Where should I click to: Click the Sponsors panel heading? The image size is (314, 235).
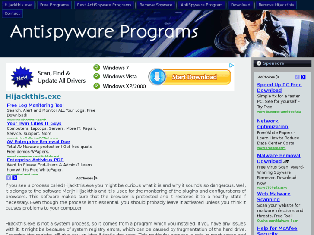pyautogui.click(x=282, y=63)
